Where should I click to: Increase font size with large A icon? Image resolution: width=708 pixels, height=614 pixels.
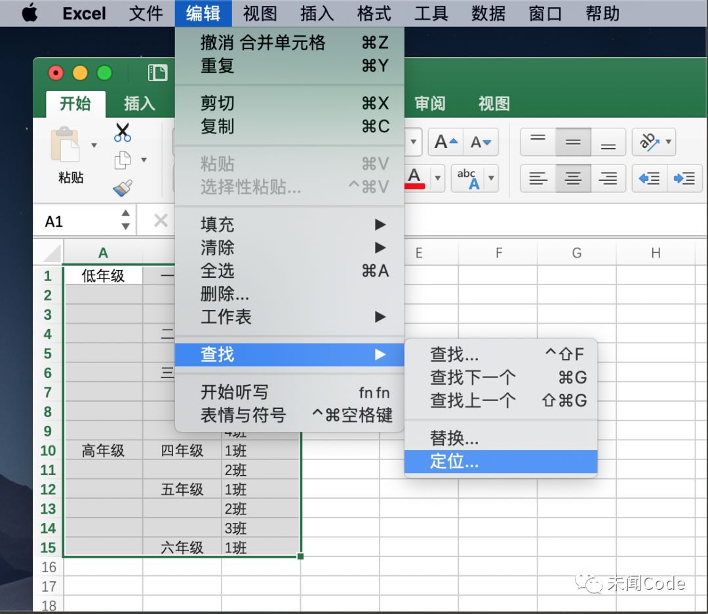coord(446,142)
